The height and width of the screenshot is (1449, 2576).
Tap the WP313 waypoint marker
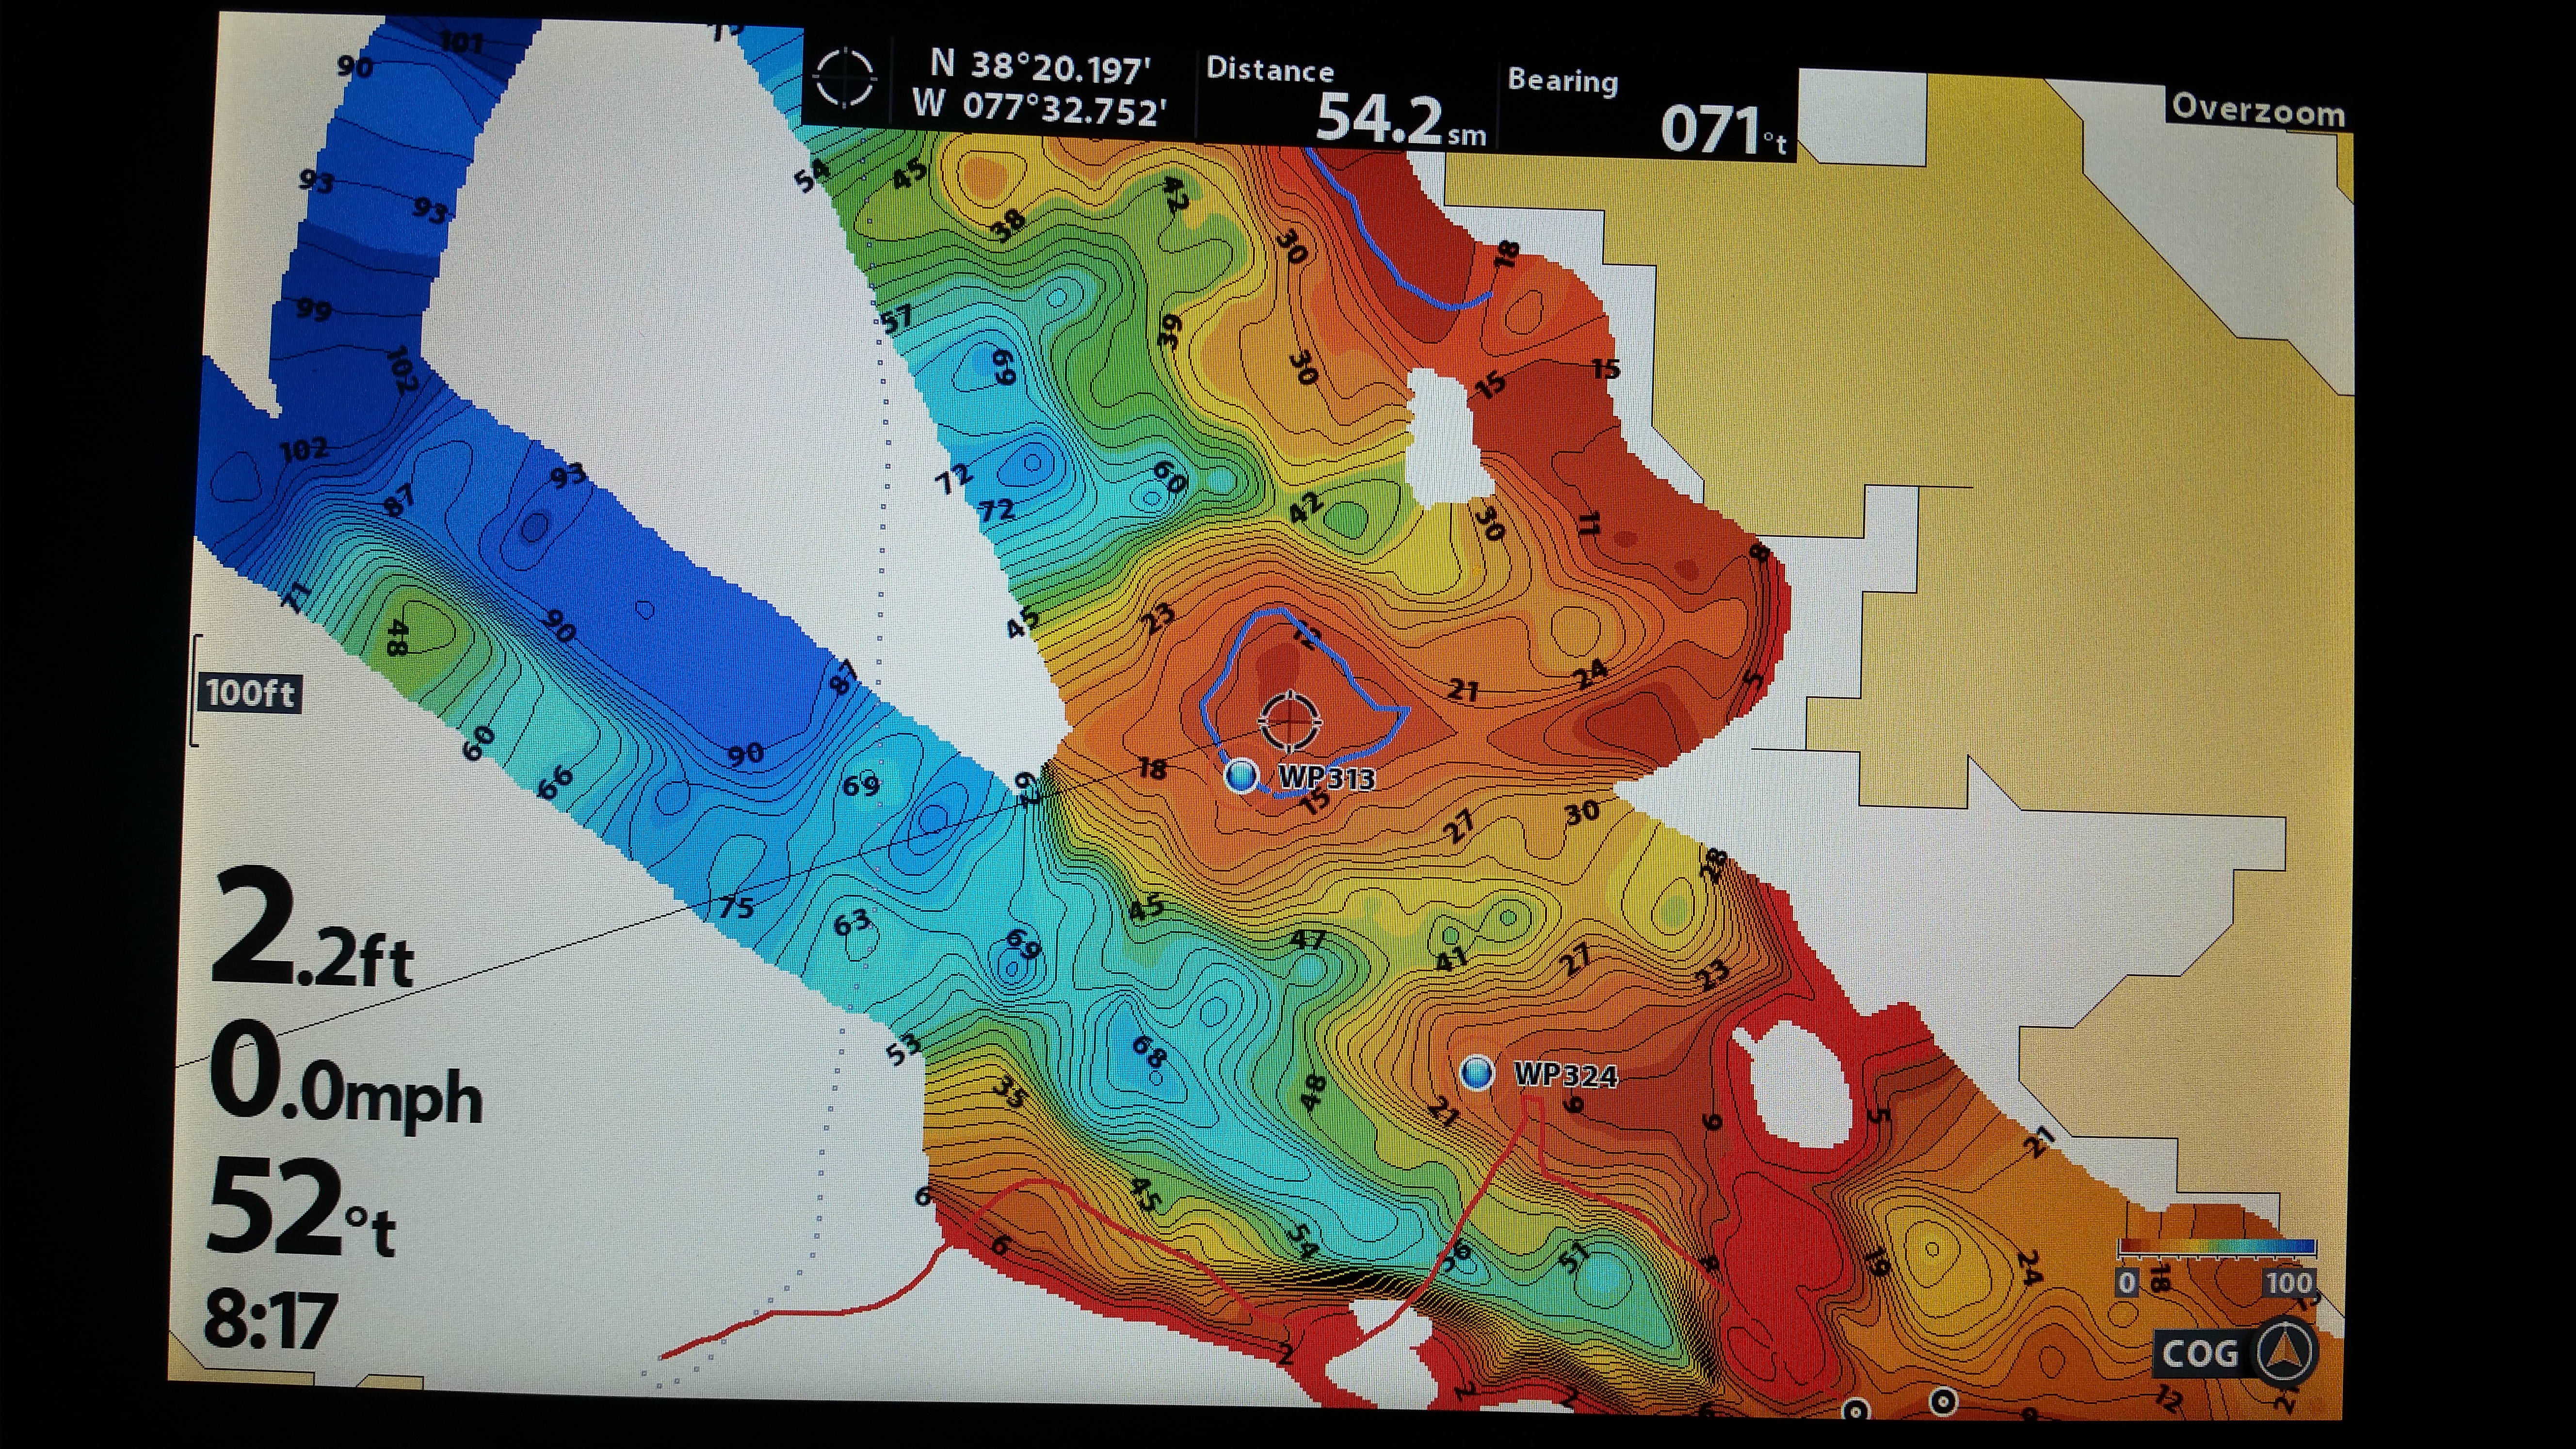[1241, 775]
